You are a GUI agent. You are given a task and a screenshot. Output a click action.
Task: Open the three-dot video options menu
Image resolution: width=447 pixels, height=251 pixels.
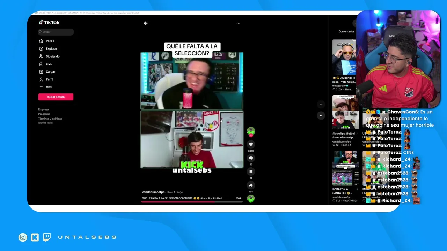tap(238, 23)
